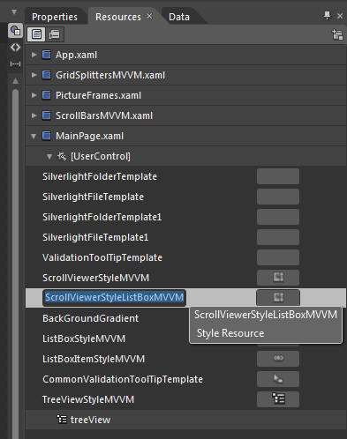
Task: Select ScrollViewerStyleMVVM resource
Action: [x=95, y=278]
